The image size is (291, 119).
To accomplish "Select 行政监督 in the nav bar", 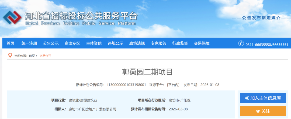I will (180, 43).
